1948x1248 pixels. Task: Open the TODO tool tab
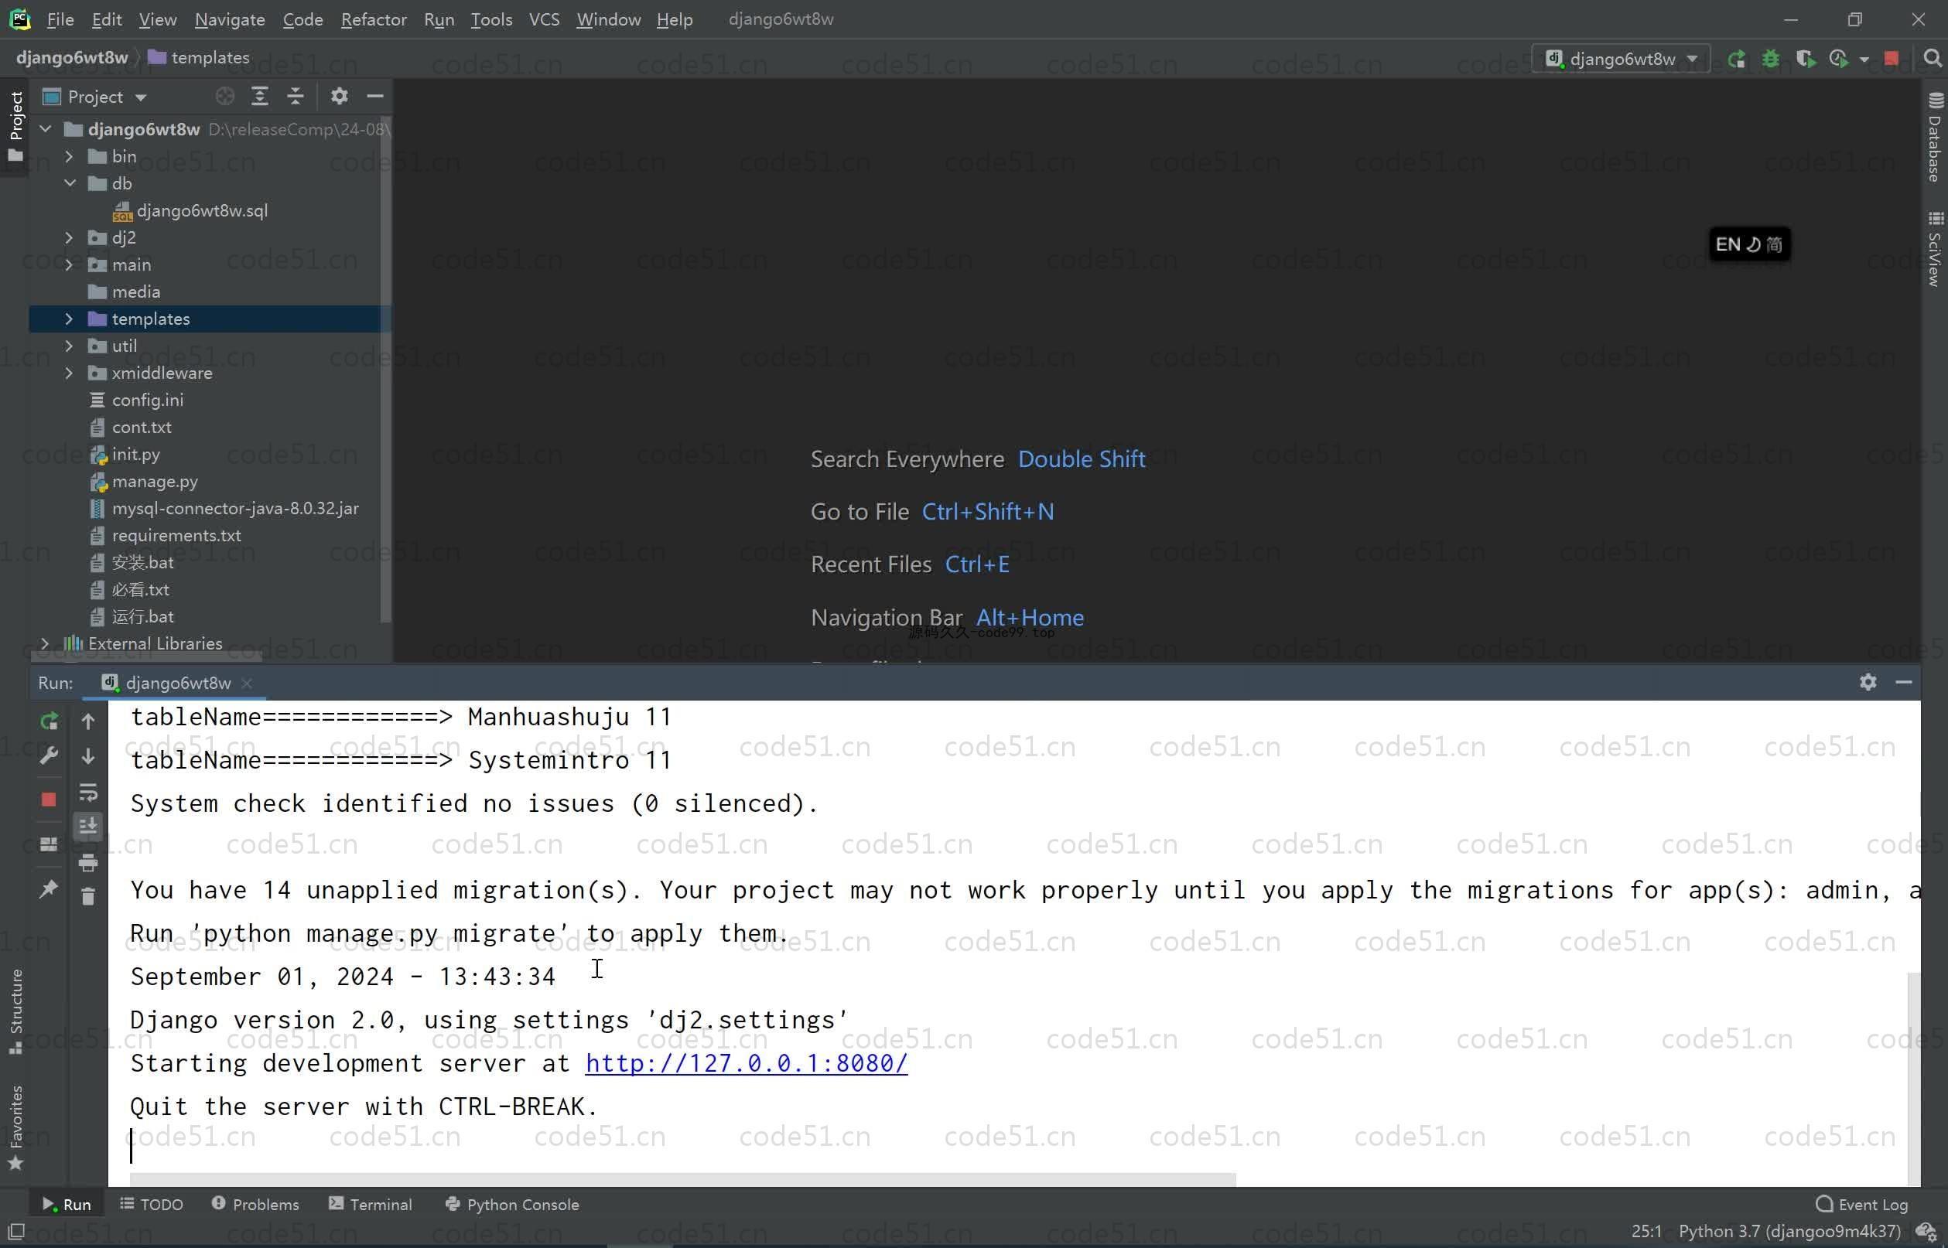[152, 1204]
